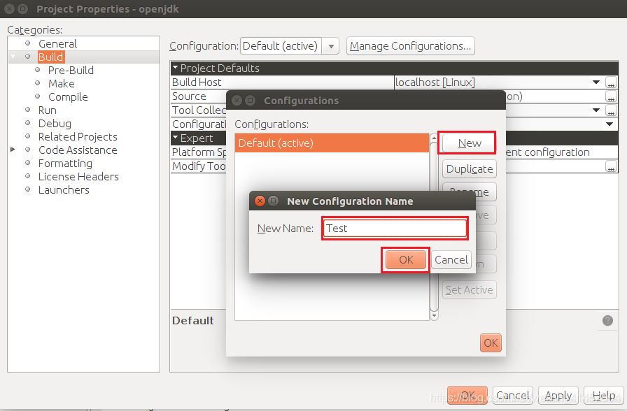
Task: Click Cancel in Project Properties window
Action: (513, 396)
